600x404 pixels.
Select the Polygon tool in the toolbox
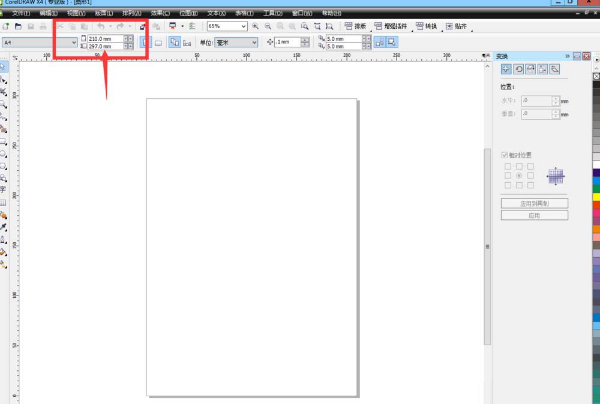coord(4,166)
